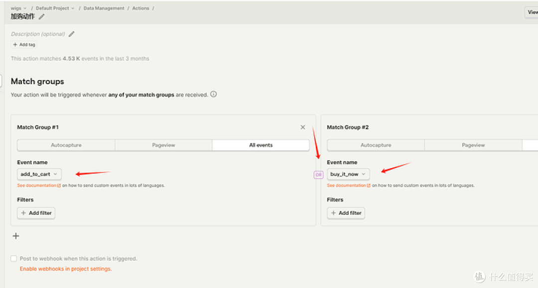Select Pageview tab in Match Group #2
This screenshot has width=538, height=288.
pyautogui.click(x=473, y=145)
